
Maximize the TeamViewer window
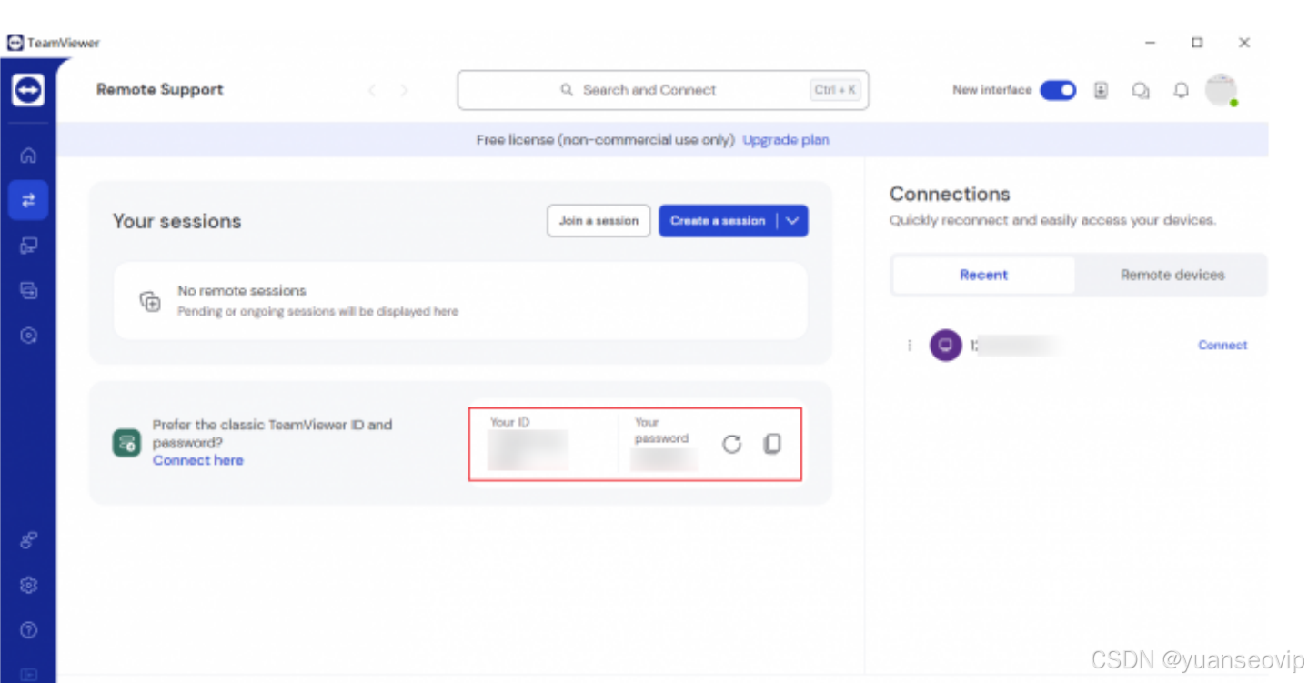click(x=1197, y=43)
